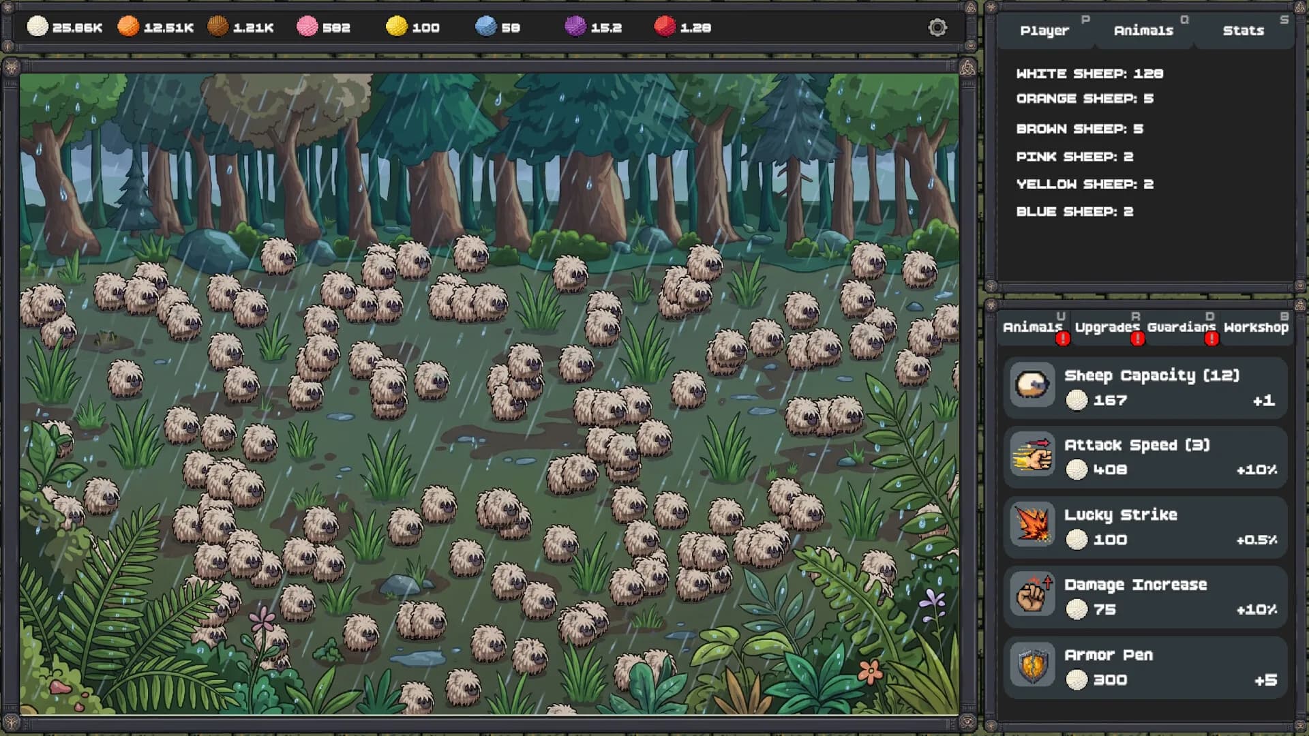Open the Stats tab
The image size is (1309, 736).
tap(1243, 31)
